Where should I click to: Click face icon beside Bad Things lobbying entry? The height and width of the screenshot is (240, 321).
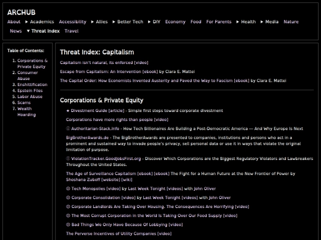point(68,225)
